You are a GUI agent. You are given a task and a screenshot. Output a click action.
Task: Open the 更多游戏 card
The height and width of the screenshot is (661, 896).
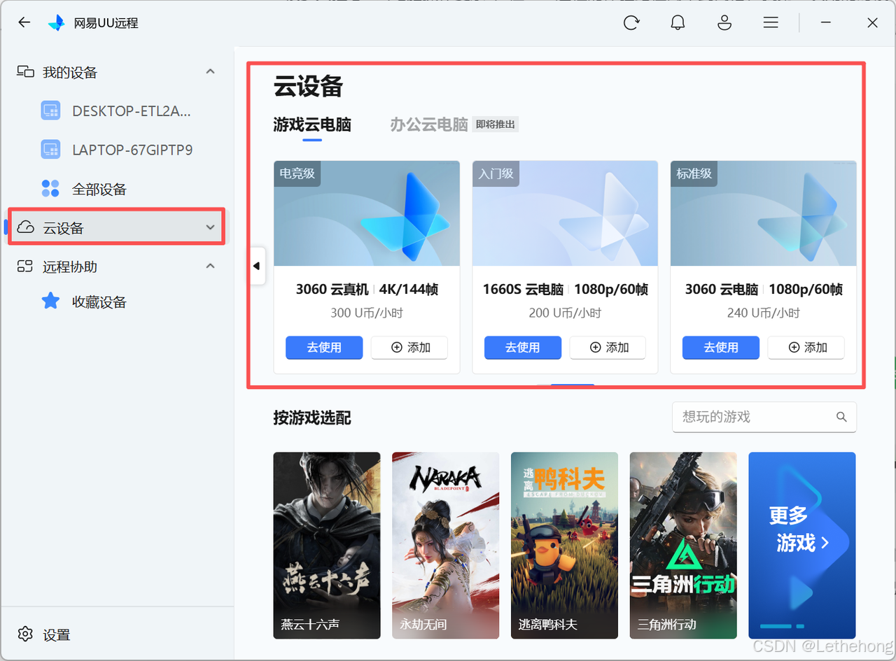tap(802, 545)
